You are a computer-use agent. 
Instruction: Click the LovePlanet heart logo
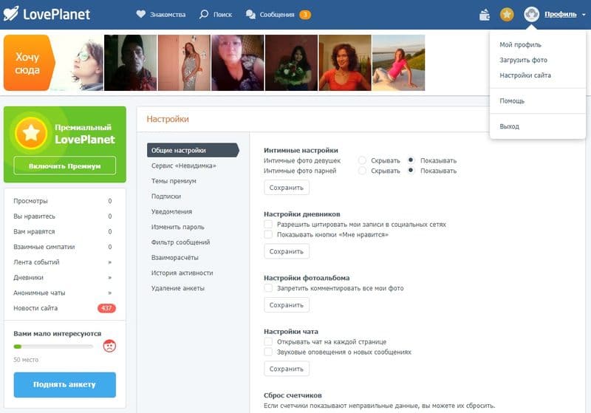point(12,14)
